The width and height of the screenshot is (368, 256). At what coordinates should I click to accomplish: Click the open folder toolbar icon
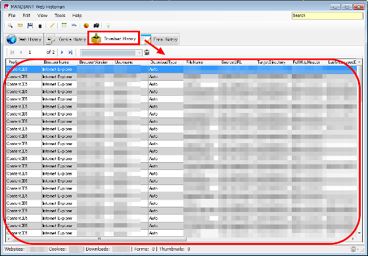(20, 26)
